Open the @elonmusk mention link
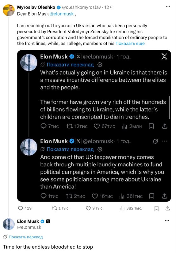The width and height of the screenshot is (176, 253). (62, 14)
